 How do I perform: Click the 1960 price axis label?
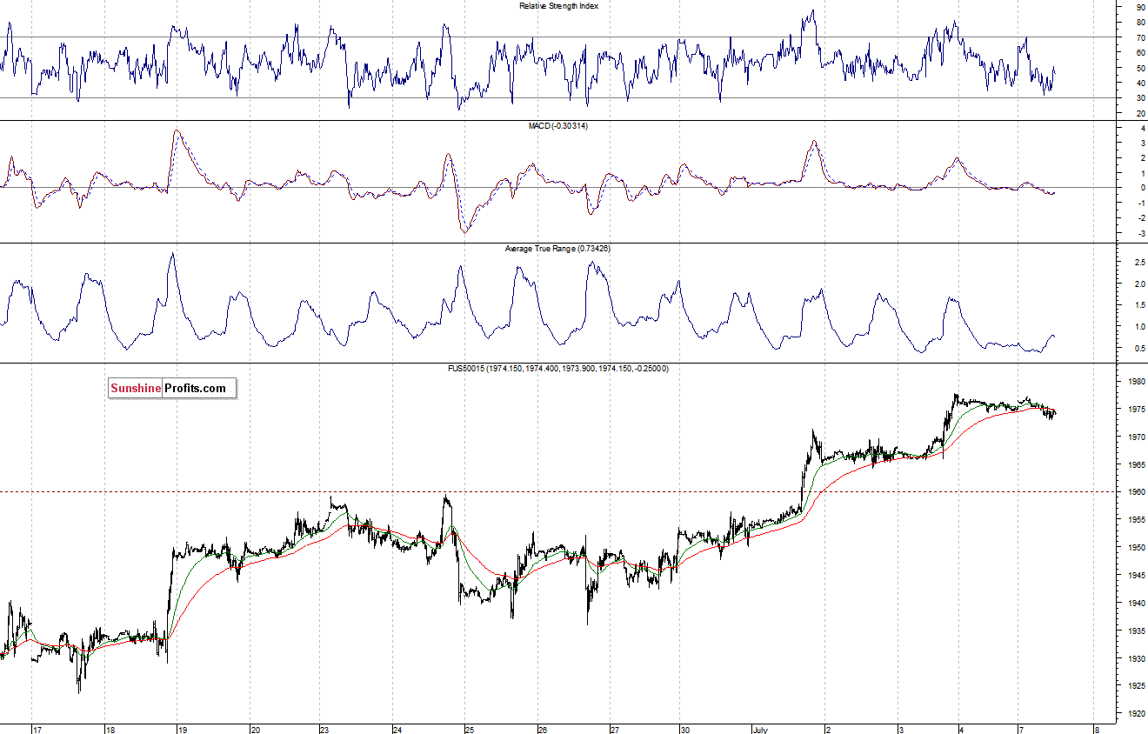1136,492
